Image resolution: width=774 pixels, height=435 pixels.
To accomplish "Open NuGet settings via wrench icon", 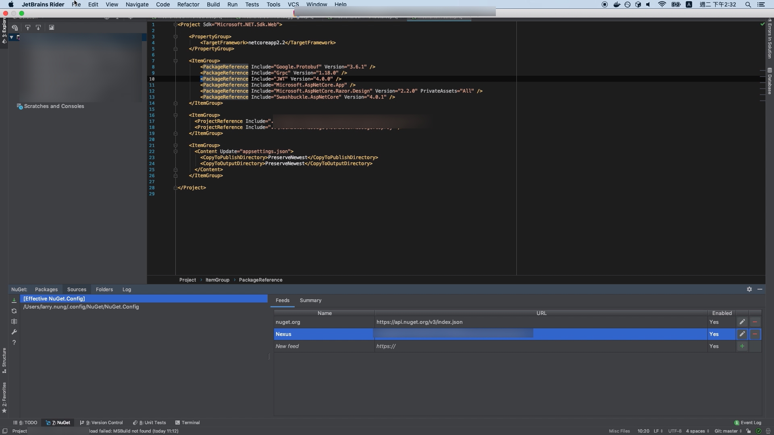I will click(14, 332).
